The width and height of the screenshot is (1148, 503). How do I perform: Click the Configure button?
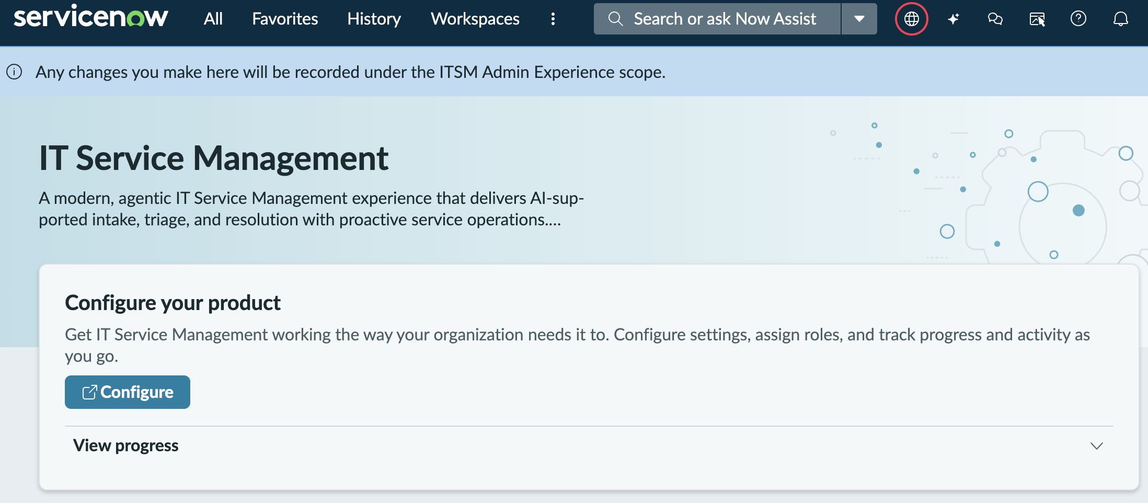[x=128, y=392]
